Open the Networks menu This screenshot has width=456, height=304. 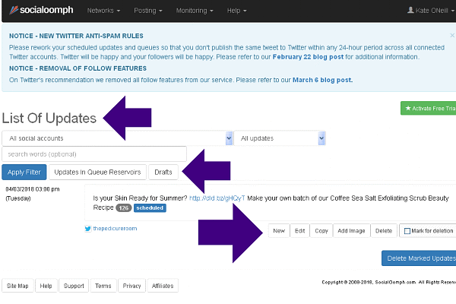tap(104, 11)
